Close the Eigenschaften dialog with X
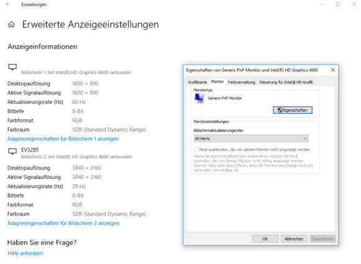Viewport: 361px width, 264px height. 333,70
